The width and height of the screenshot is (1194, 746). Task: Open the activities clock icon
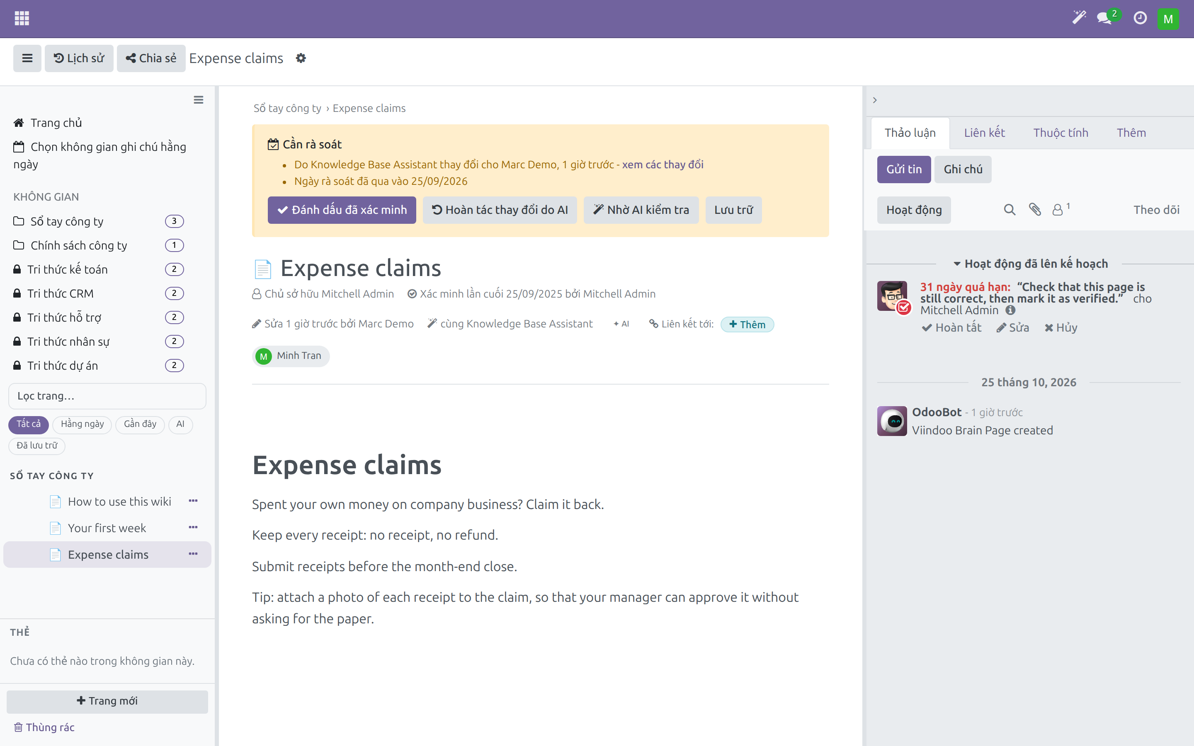(x=1140, y=18)
